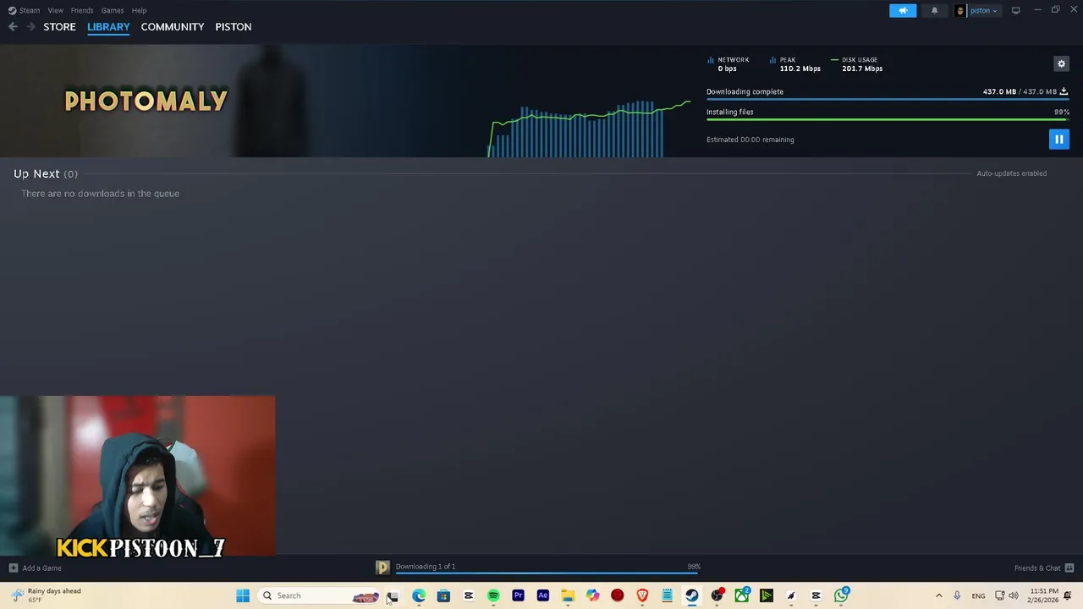
Task: Click the Auto-updates enabled text
Action: coord(1011,173)
